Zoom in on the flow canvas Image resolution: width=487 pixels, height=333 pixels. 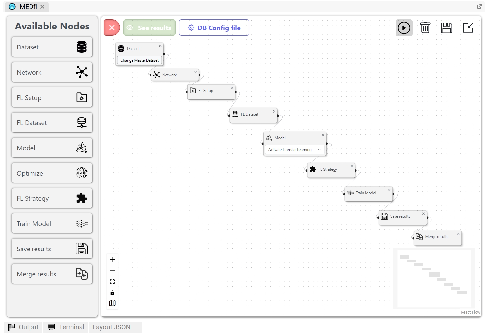click(112, 260)
